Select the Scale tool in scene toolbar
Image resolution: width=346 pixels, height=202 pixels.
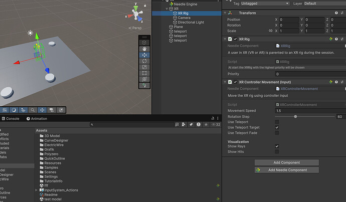point(144,67)
